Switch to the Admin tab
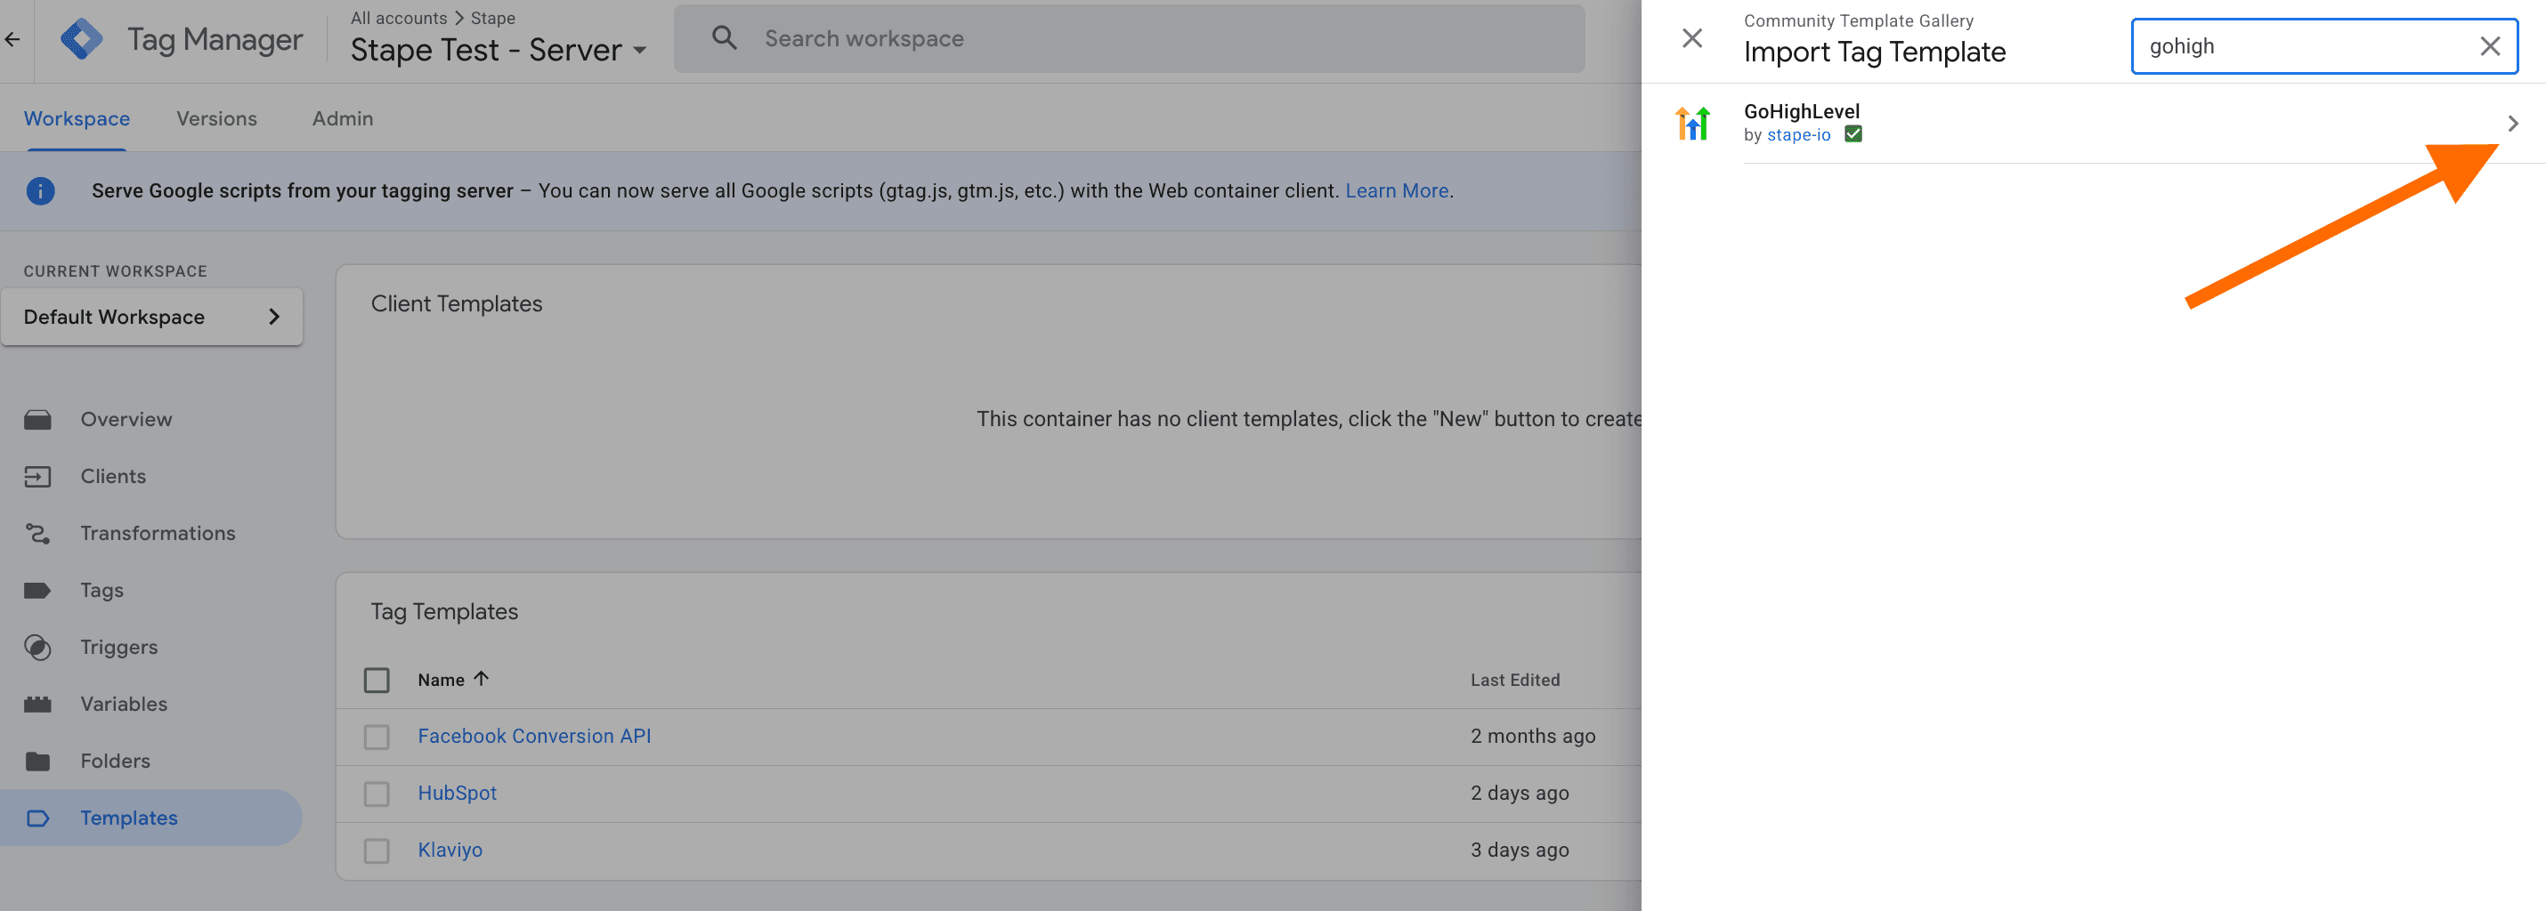 [342, 118]
